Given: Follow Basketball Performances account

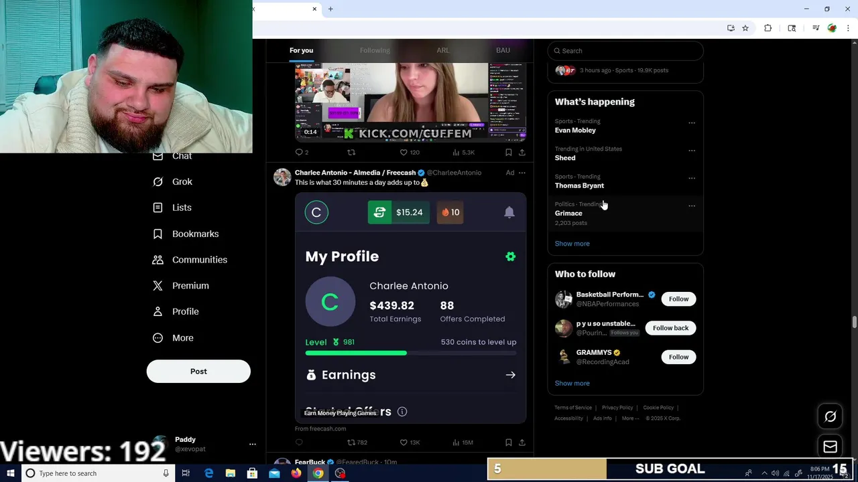Looking at the screenshot, I should click(678, 299).
